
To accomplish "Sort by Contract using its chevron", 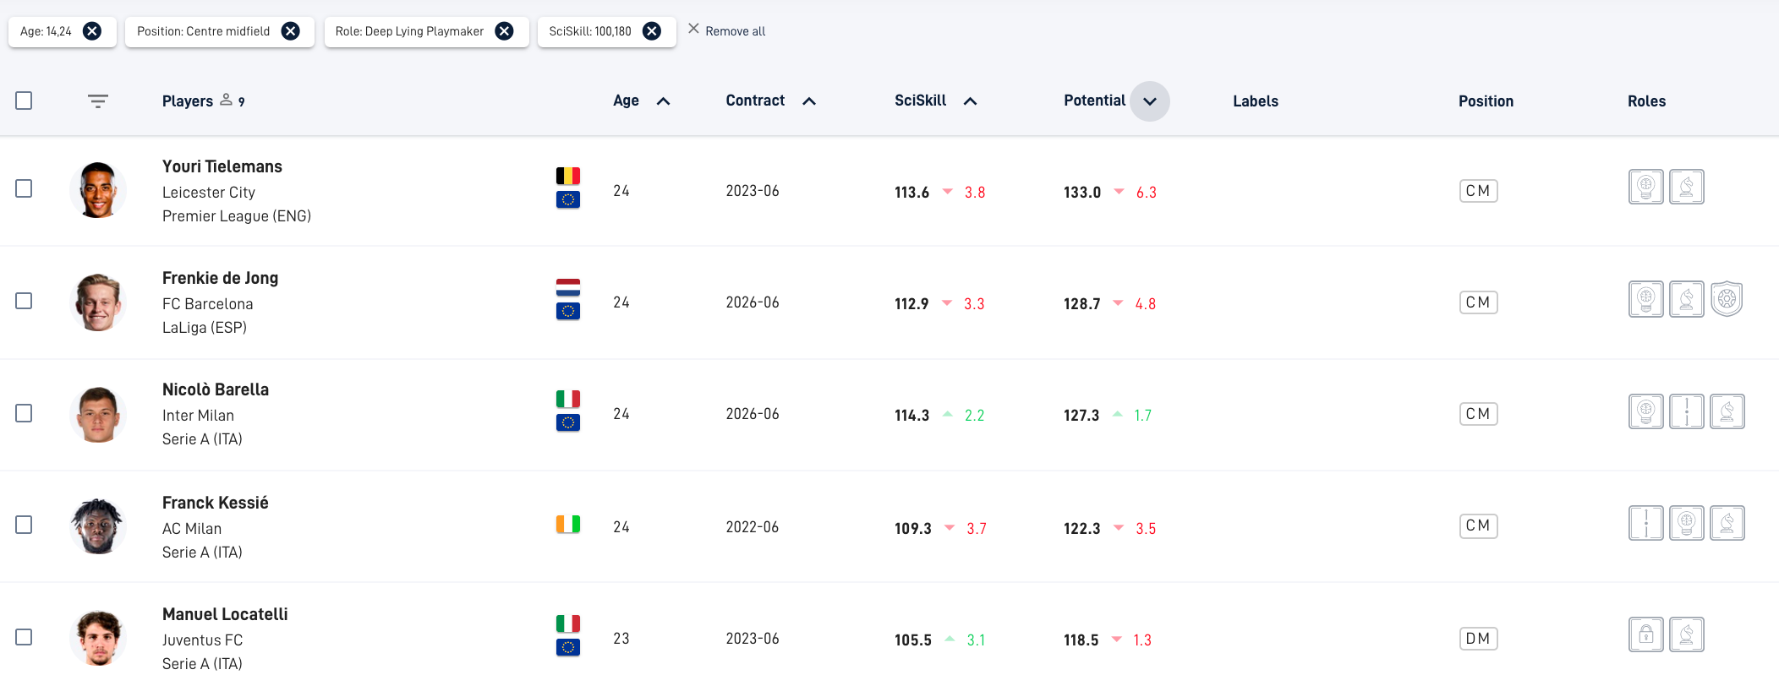I will click(809, 101).
